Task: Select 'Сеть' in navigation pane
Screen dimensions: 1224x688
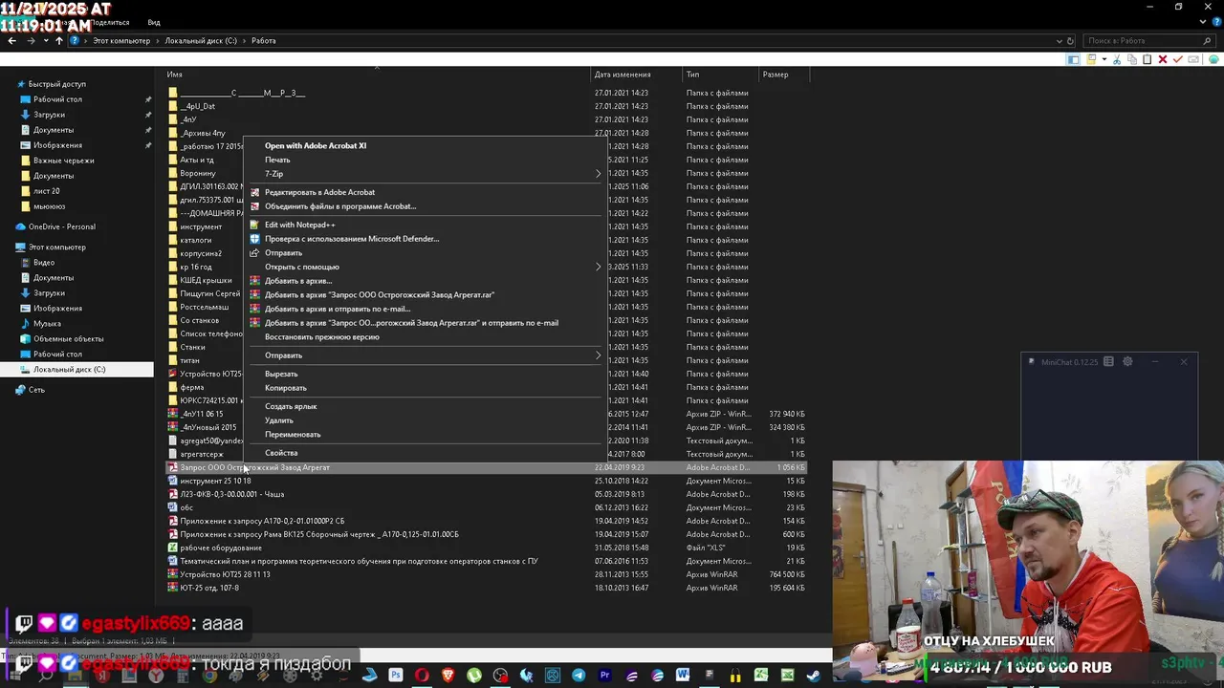Action: click(x=36, y=390)
